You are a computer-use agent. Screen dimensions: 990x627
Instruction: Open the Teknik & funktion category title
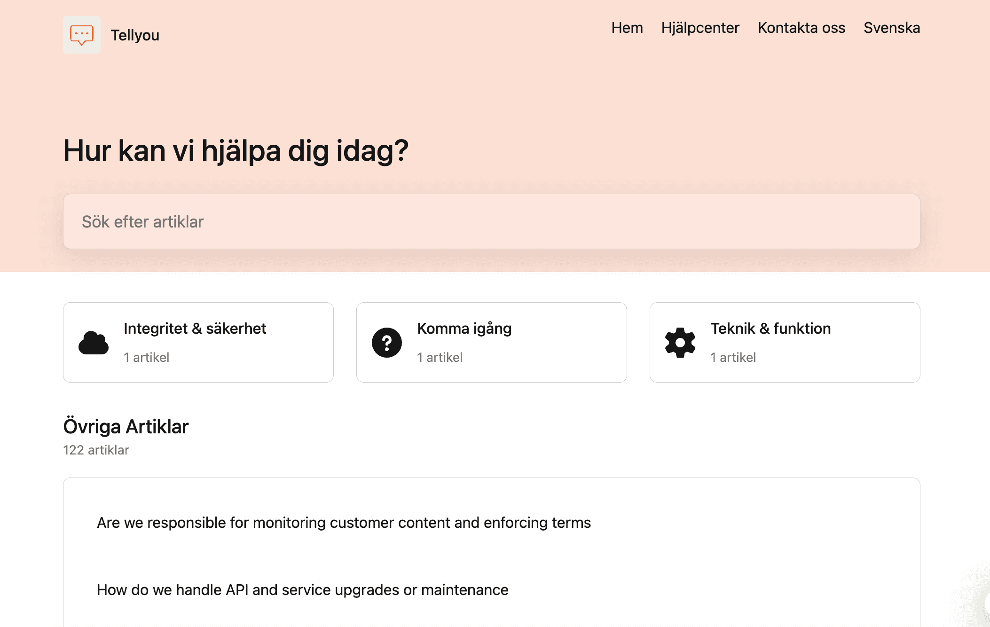[770, 328]
